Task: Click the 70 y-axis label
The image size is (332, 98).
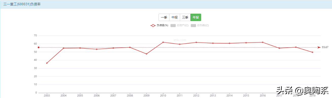Action: 35,36
